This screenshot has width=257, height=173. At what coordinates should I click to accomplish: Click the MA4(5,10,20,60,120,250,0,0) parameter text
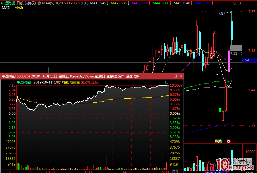[x=65, y=3]
